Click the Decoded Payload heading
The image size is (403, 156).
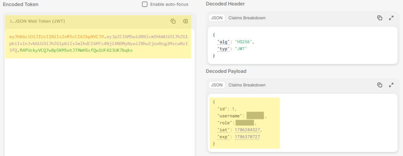(226, 71)
